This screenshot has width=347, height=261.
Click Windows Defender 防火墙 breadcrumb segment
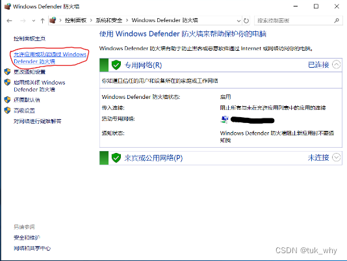tap(164, 20)
